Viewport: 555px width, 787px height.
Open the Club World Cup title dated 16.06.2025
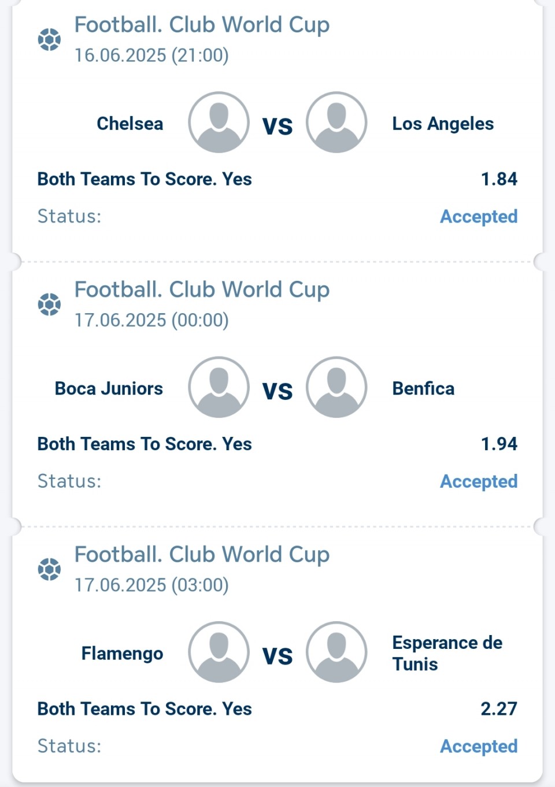point(202,25)
